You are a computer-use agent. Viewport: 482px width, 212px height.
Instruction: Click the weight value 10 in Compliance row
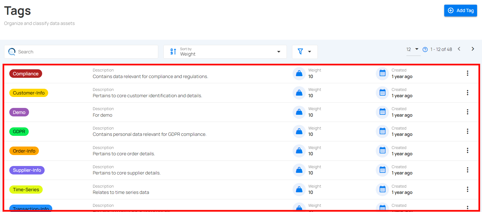tap(311, 77)
